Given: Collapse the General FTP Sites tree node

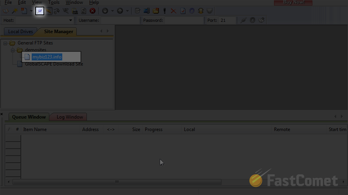Looking at the screenshot, I should (5, 43).
